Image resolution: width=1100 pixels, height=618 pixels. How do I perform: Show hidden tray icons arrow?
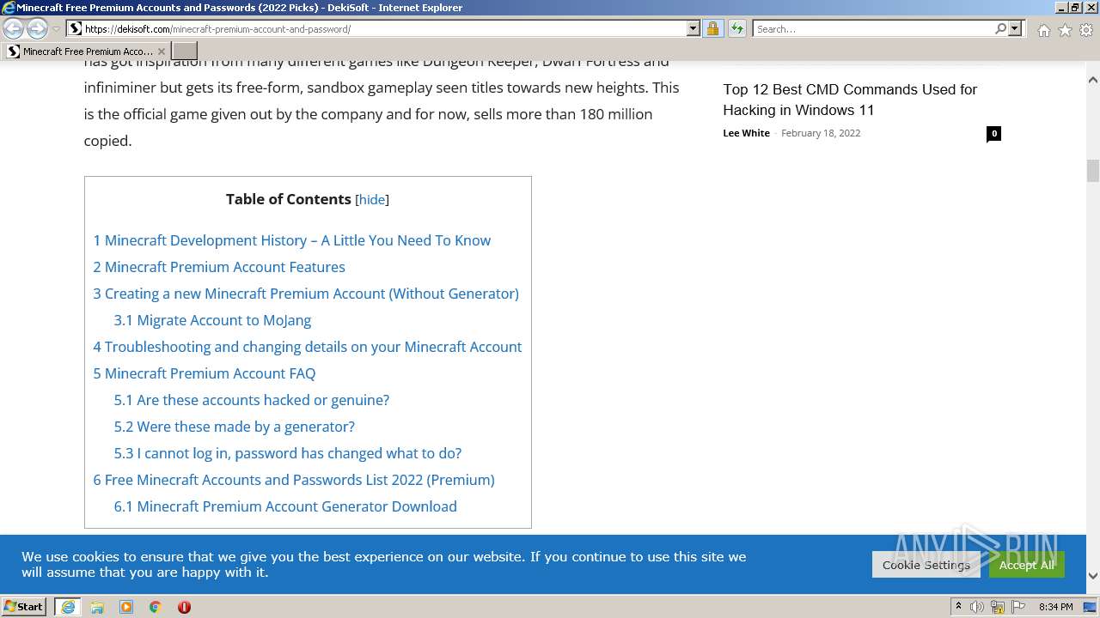(958, 607)
